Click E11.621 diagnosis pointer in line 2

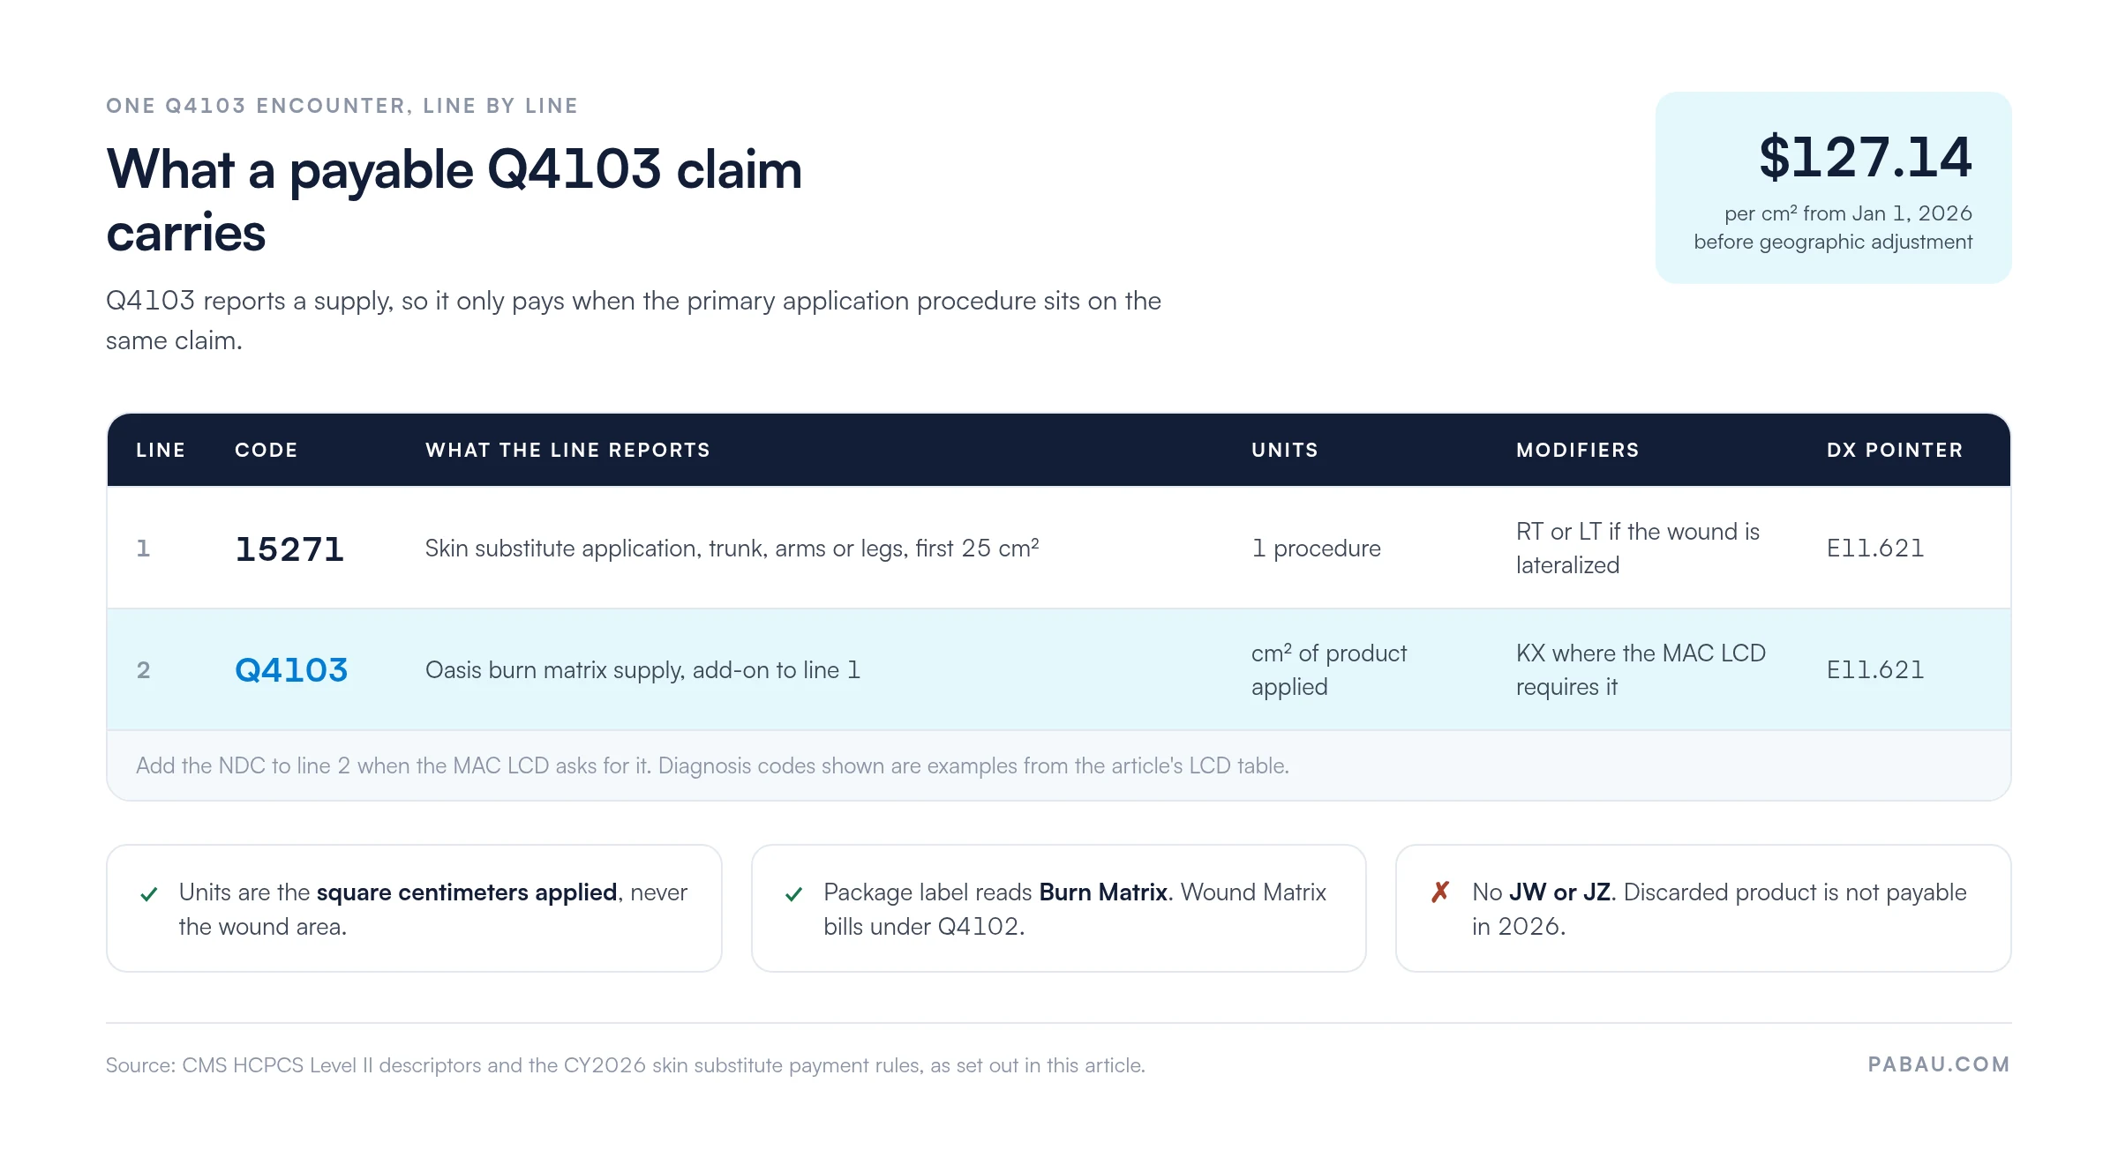click(x=1875, y=670)
